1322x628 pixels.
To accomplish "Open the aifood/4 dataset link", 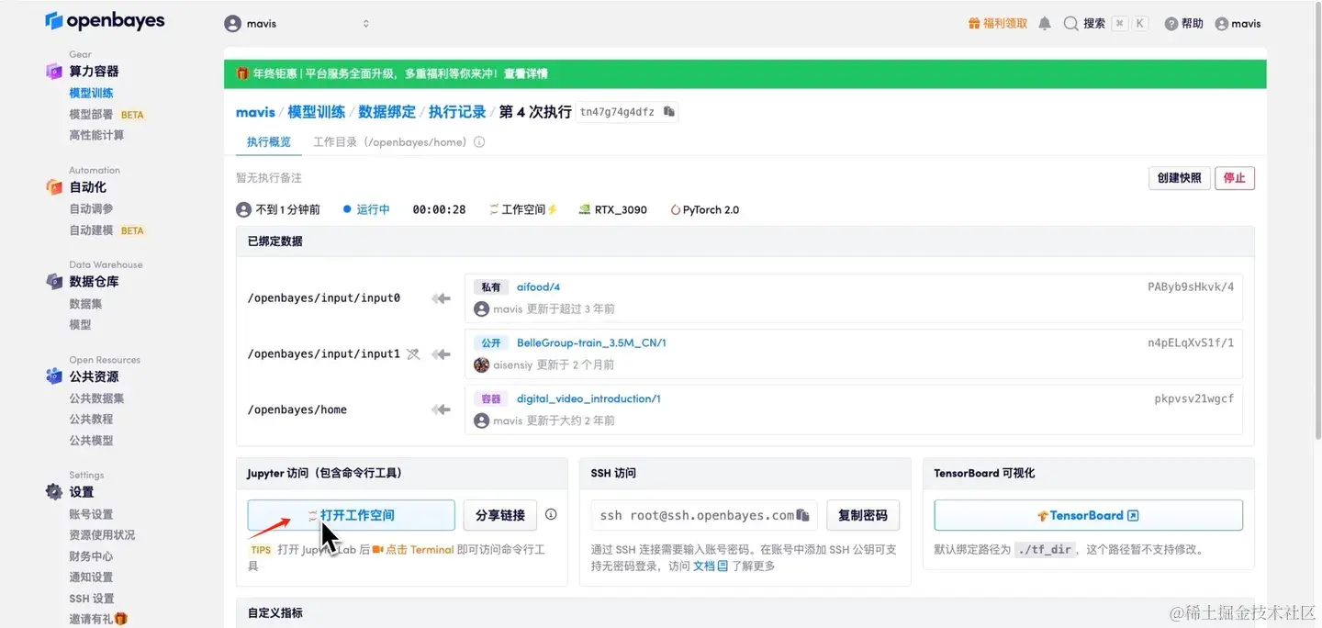I will (538, 287).
